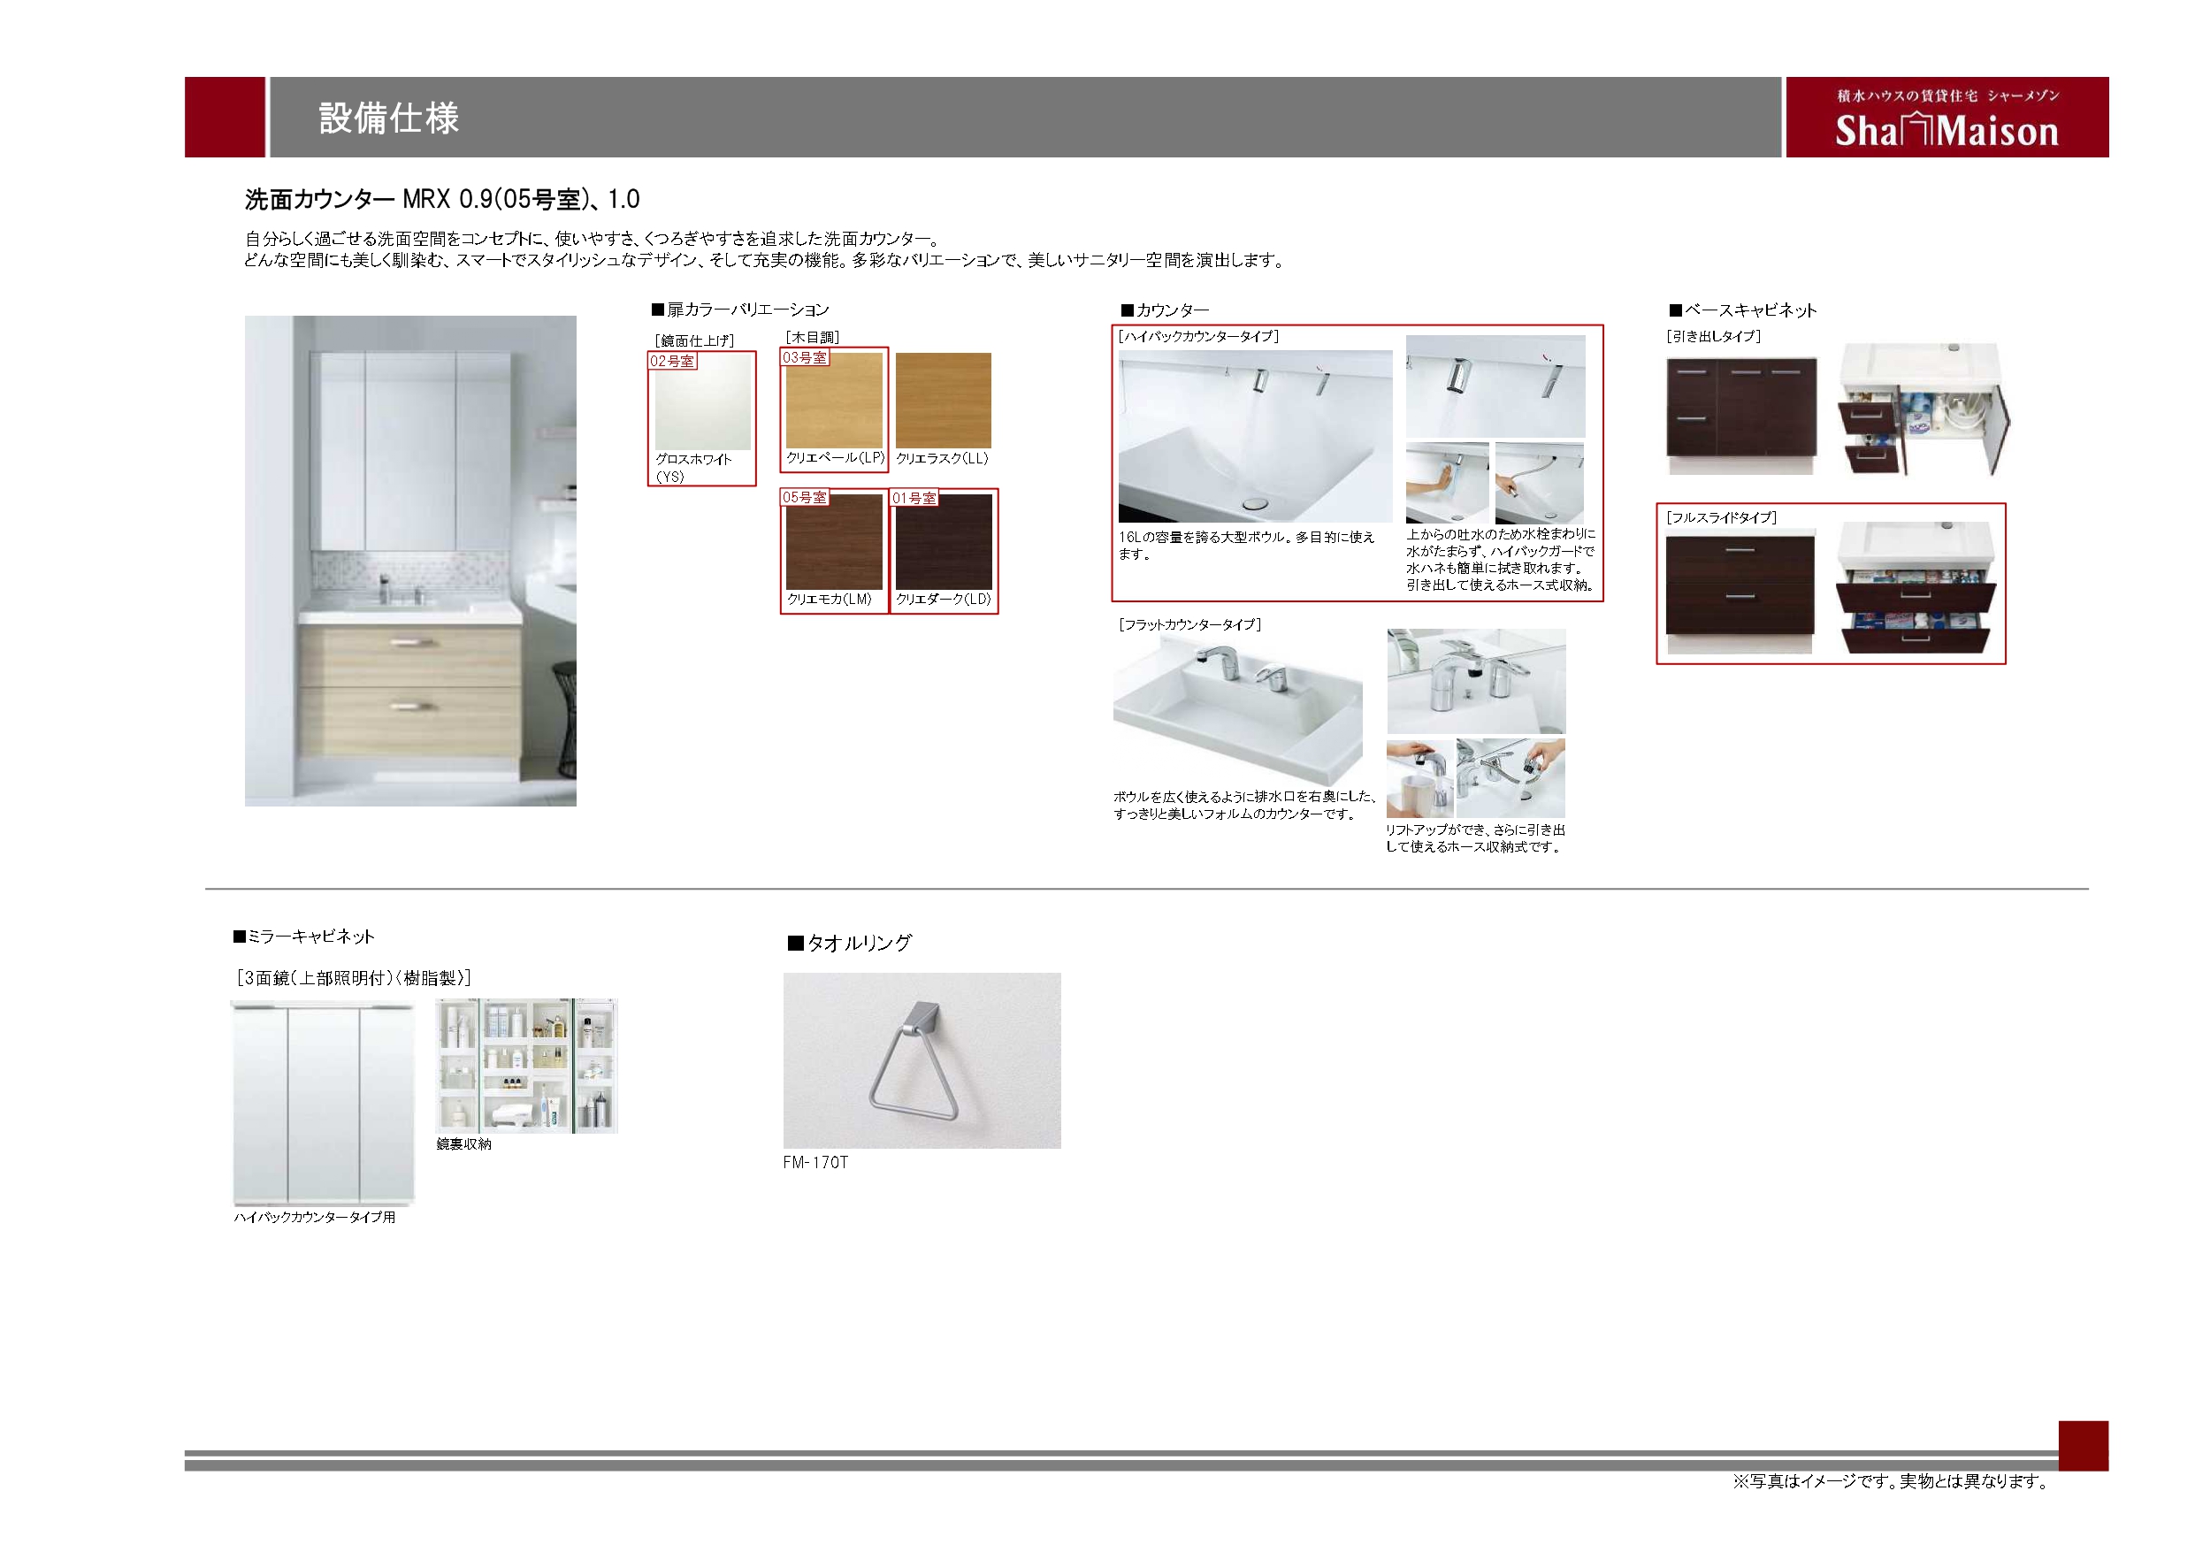Select the グロスホワイト(YS) color swatch
Viewport: 2195px width, 1552px height.
pyautogui.click(x=703, y=402)
